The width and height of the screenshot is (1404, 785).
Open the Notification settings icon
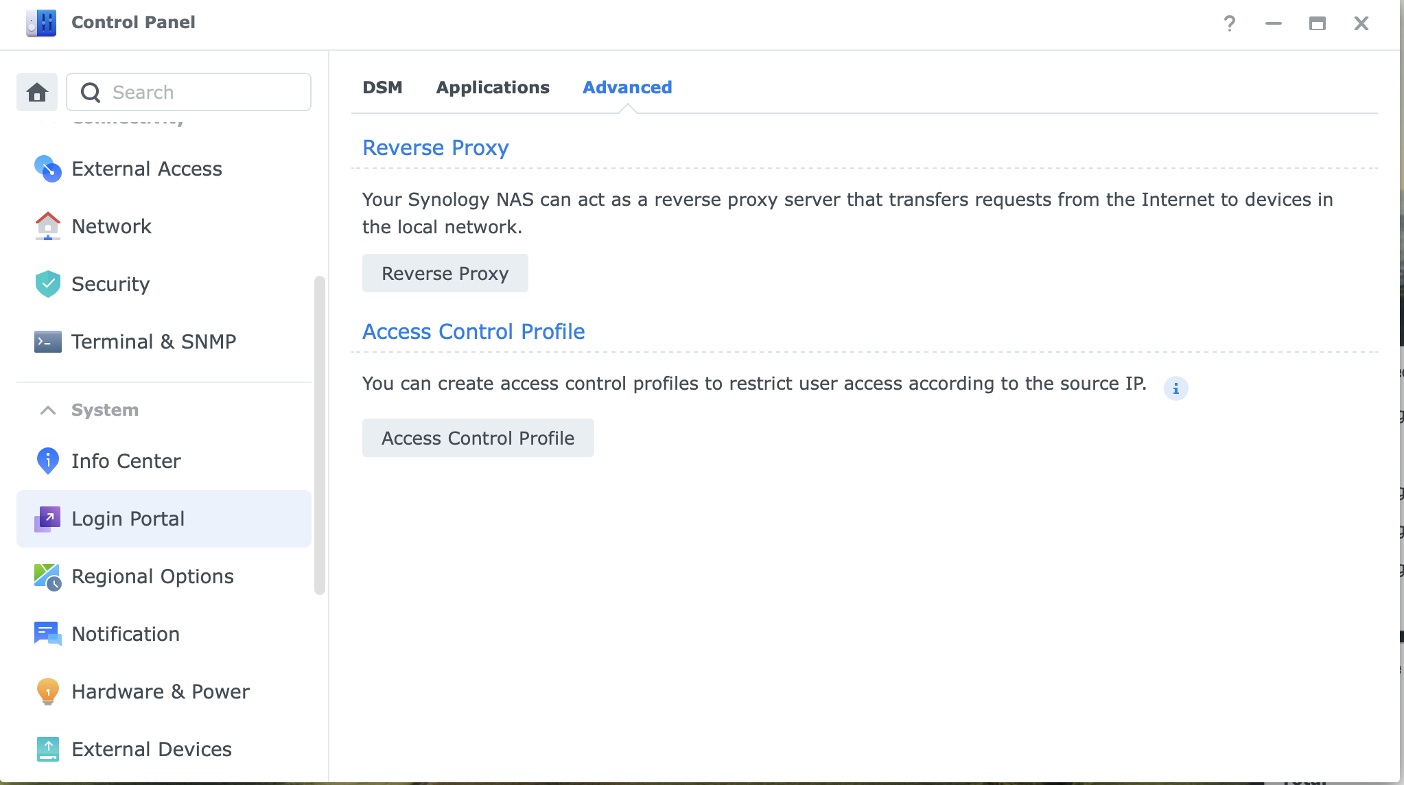[47, 634]
